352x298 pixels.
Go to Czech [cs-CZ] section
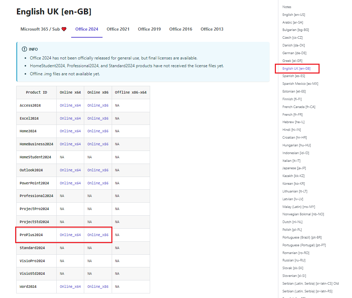292,37
